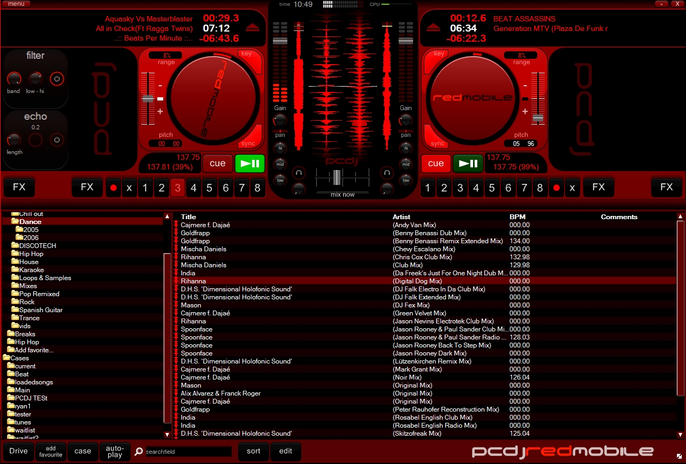The height and width of the screenshot is (464, 686).
Task: Open FX button beside right deck's x button
Action: 598,188
